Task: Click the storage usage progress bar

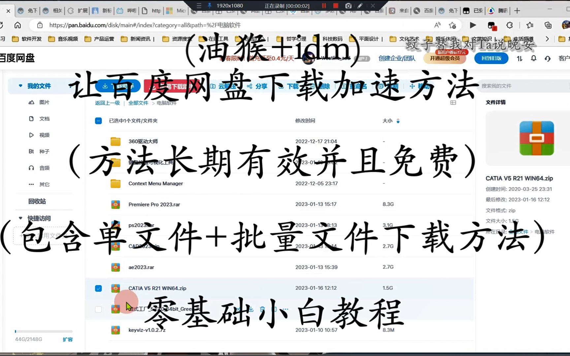Action: tap(44, 331)
